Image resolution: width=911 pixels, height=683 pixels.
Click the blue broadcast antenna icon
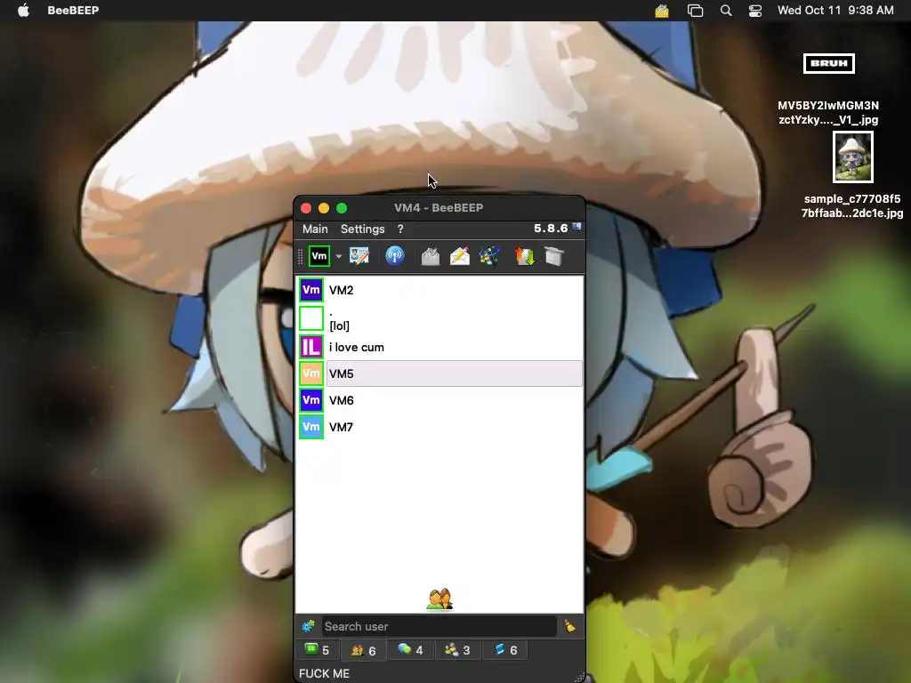(395, 256)
